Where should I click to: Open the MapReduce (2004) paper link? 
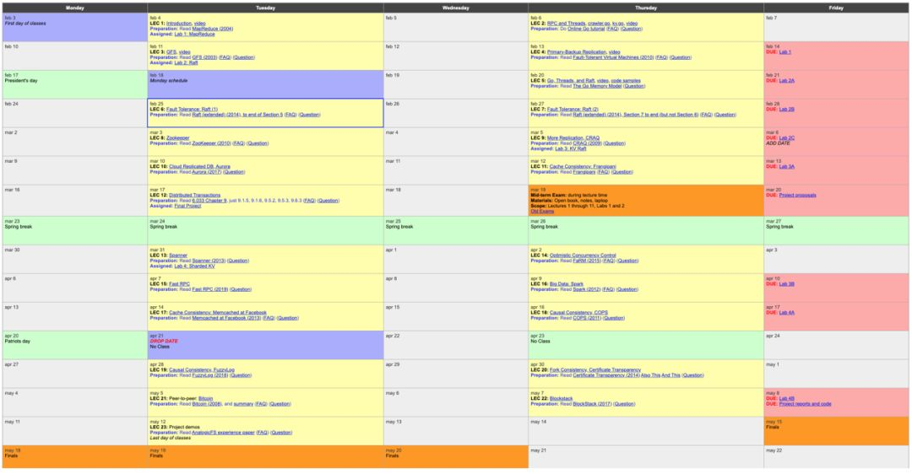pyautogui.click(x=212, y=29)
